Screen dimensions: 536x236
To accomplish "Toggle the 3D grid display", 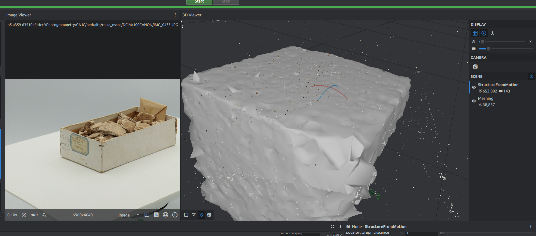I will click(475, 33).
